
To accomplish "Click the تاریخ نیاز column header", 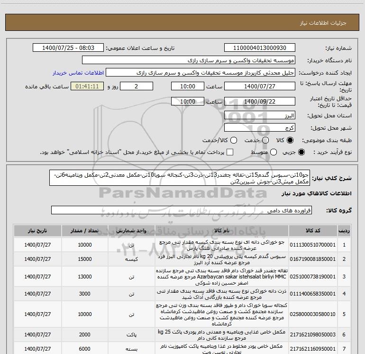I will pyautogui.click(x=37, y=230).
